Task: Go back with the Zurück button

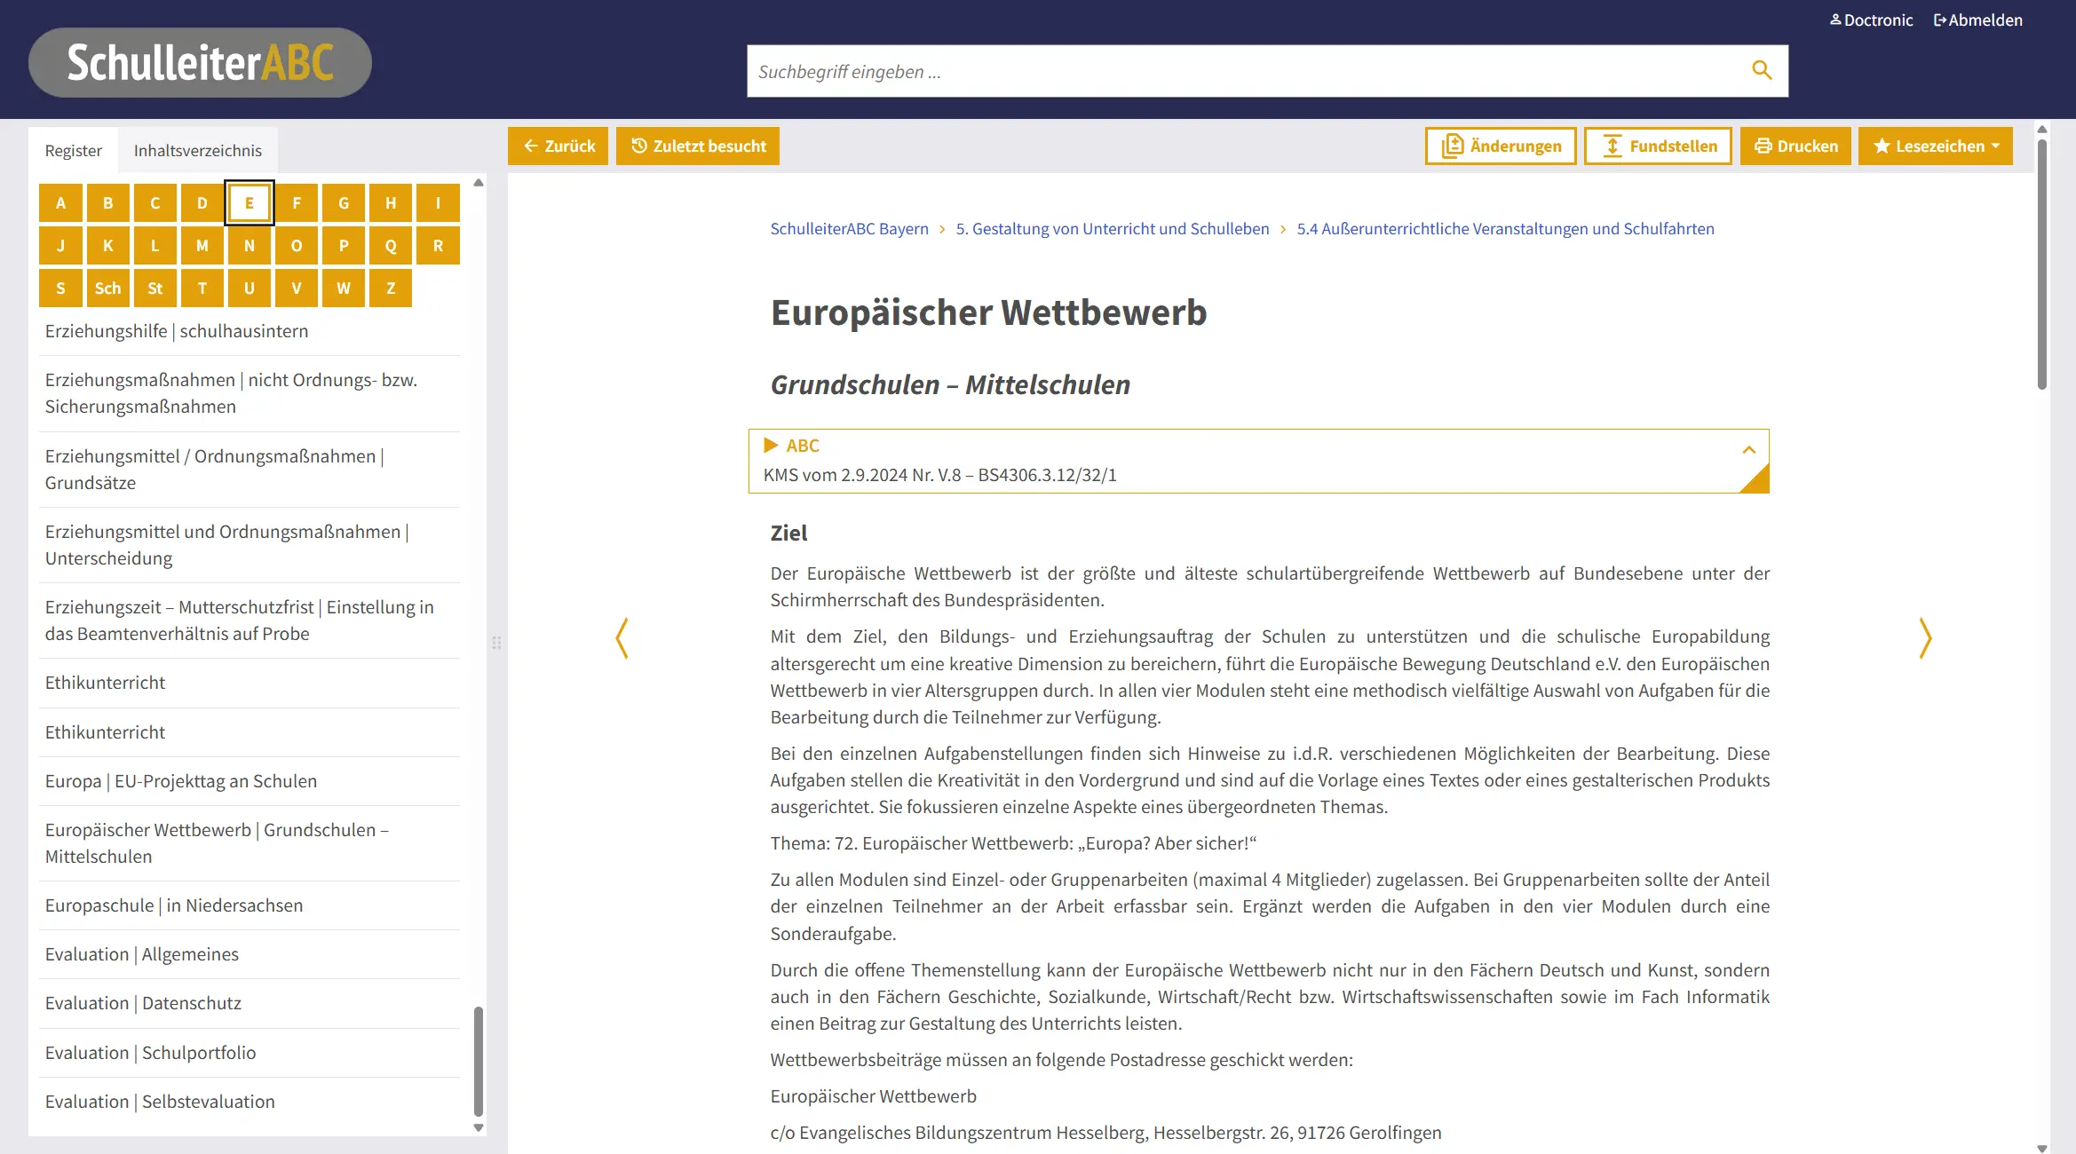Action: (558, 146)
